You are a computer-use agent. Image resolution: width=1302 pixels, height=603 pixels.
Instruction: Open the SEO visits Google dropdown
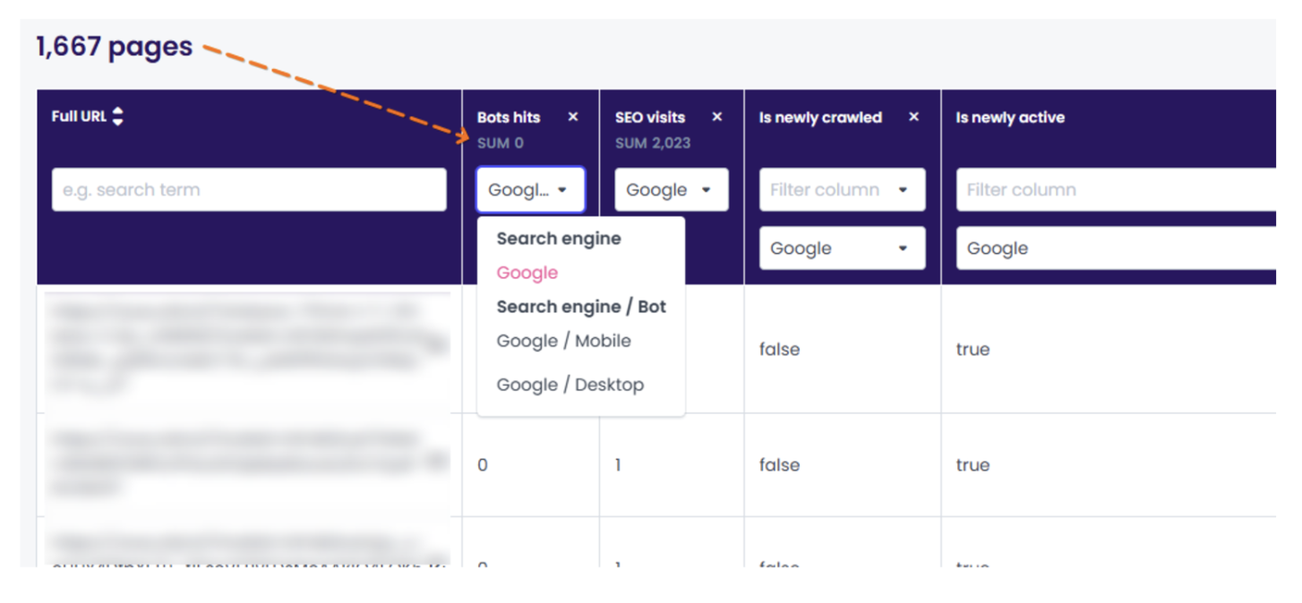point(672,190)
